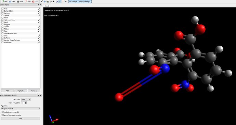Toggle the Auto Optimization tool icon

point(60,1)
